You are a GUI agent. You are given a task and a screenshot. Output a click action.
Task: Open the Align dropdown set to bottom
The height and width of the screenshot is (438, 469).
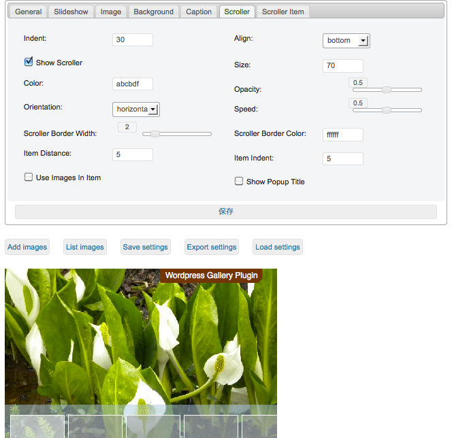tap(346, 41)
